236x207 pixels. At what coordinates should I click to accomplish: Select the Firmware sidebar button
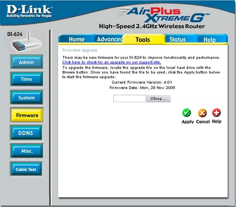pyautogui.click(x=27, y=115)
